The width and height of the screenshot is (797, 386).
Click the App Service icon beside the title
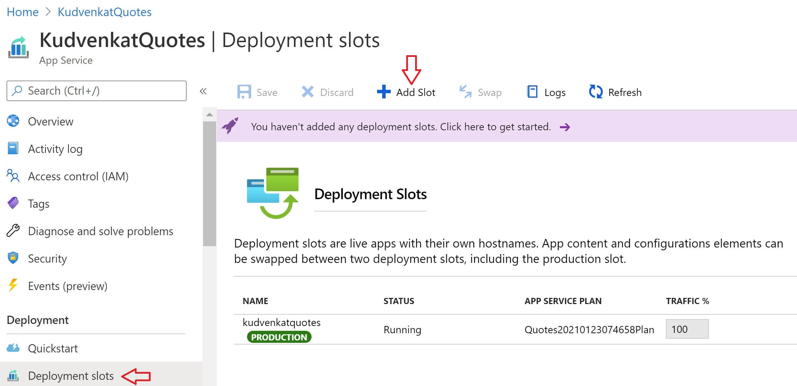pos(18,47)
